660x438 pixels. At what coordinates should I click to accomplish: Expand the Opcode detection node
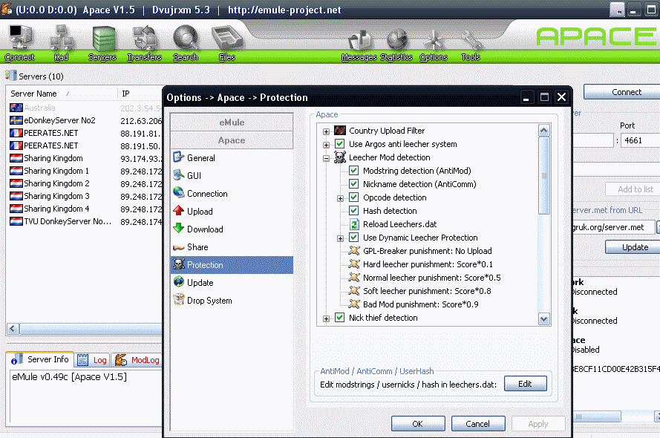(341, 199)
